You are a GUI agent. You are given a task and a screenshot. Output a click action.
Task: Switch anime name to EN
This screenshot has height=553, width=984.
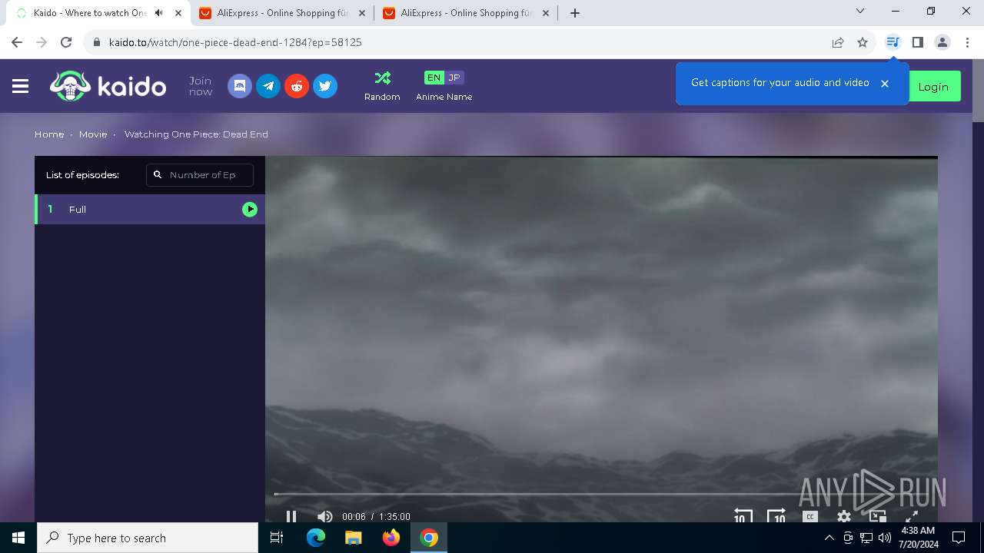point(434,78)
